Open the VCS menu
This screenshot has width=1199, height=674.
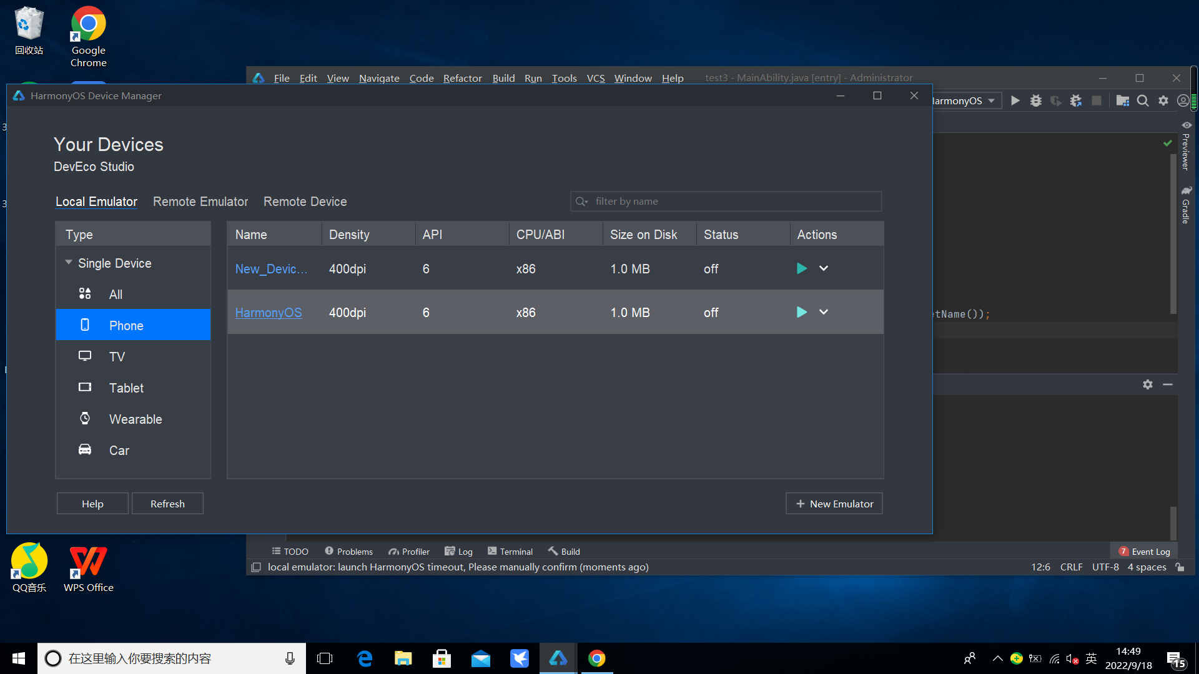pos(596,78)
